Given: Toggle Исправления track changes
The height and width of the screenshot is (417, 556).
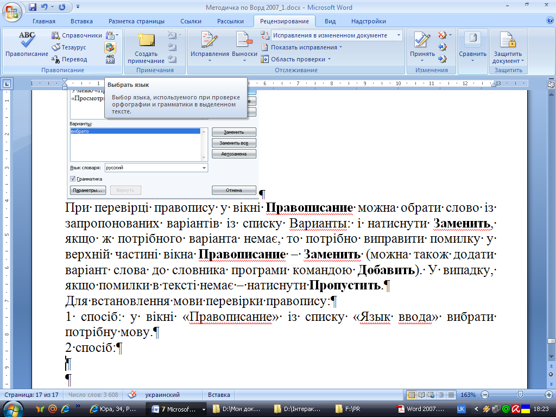Looking at the screenshot, I should (x=210, y=47).
